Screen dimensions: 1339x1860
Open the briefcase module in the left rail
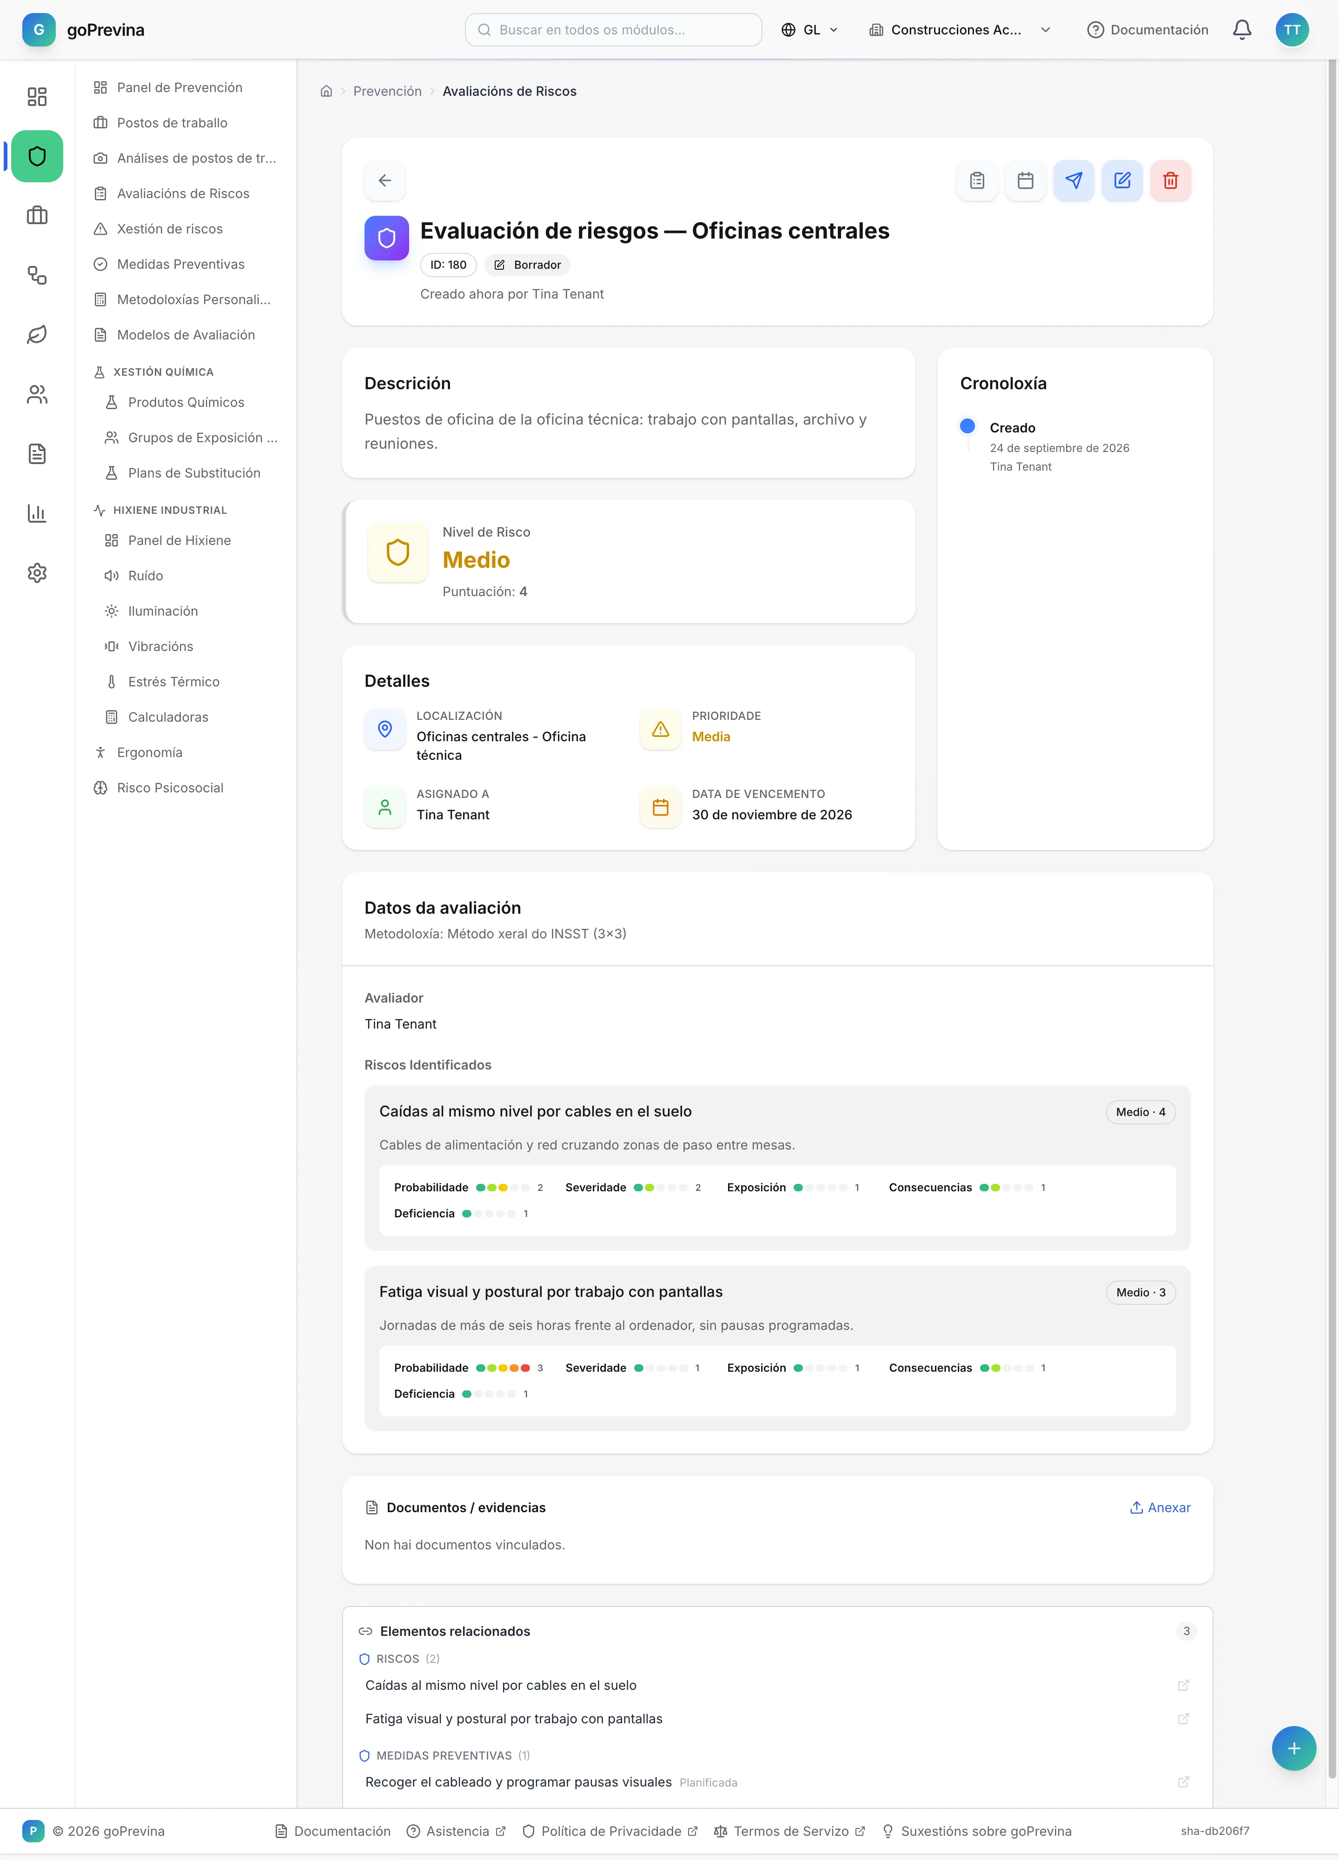tap(37, 216)
